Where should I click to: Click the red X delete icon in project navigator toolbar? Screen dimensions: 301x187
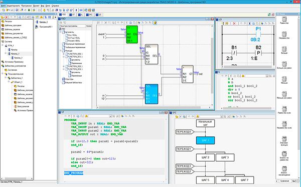coord(7,17)
